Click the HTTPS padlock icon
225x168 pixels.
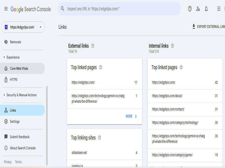click(6, 80)
